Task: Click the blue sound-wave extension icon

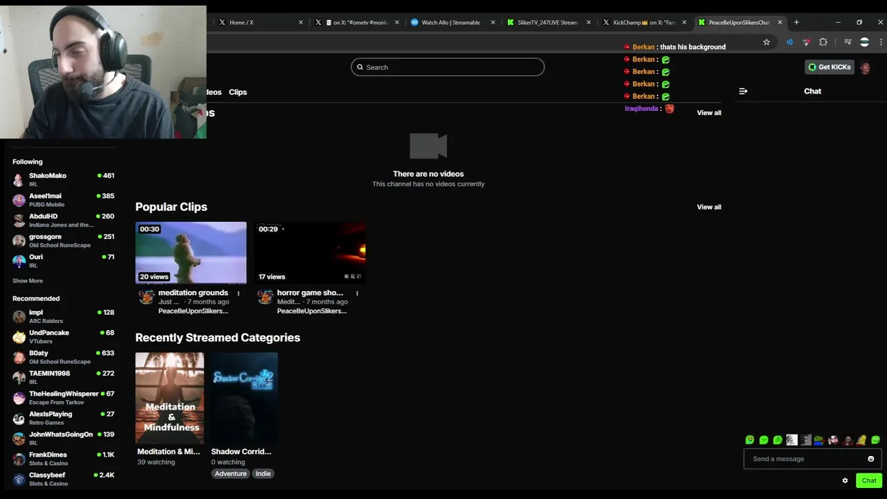Action: click(789, 42)
